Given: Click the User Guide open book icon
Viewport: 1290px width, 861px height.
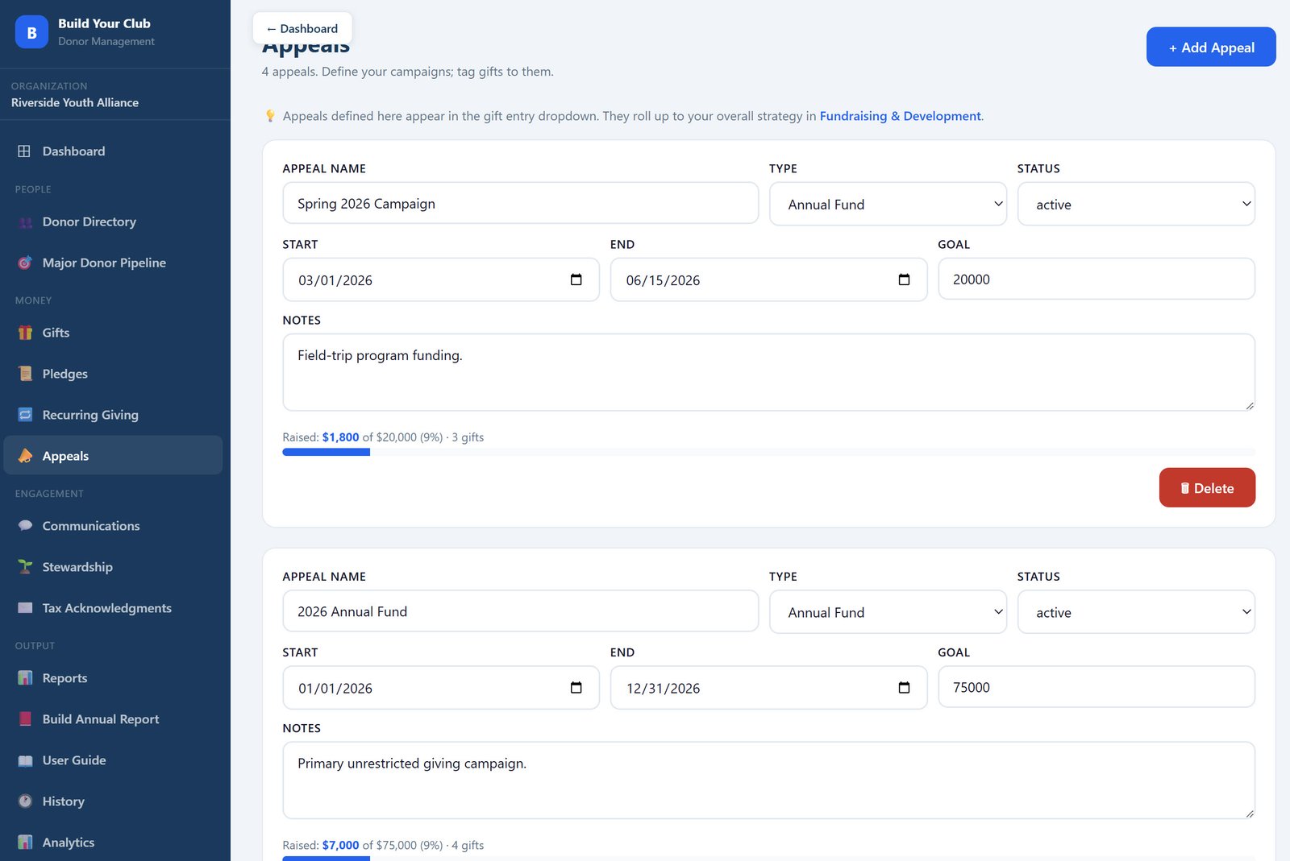Looking at the screenshot, I should pos(25,760).
